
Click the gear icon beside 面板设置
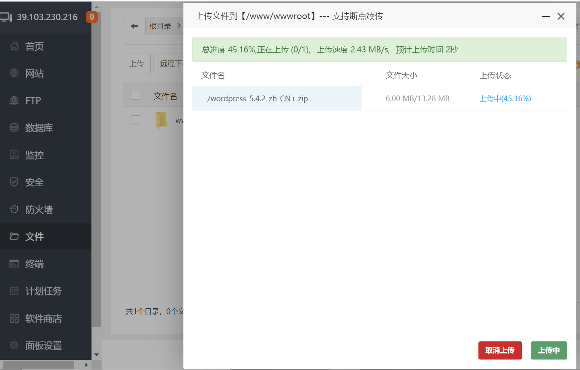coord(14,345)
